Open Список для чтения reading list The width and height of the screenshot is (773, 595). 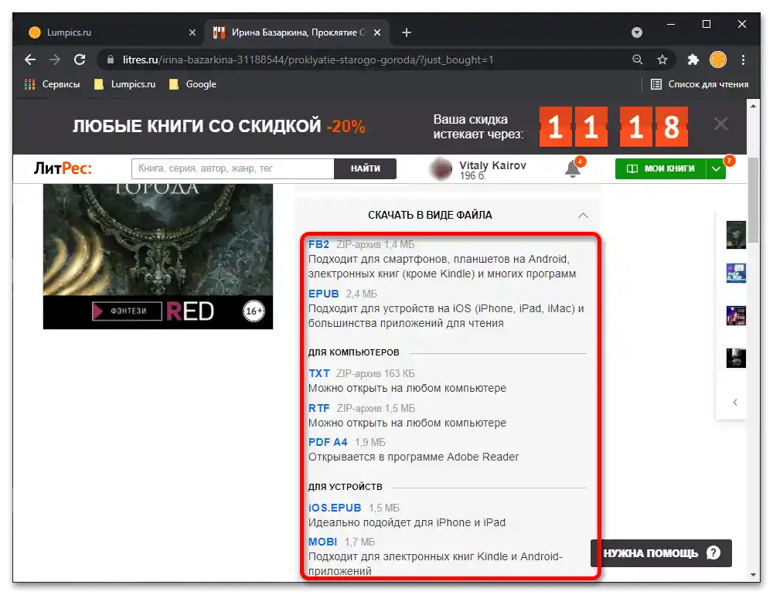coord(700,84)
